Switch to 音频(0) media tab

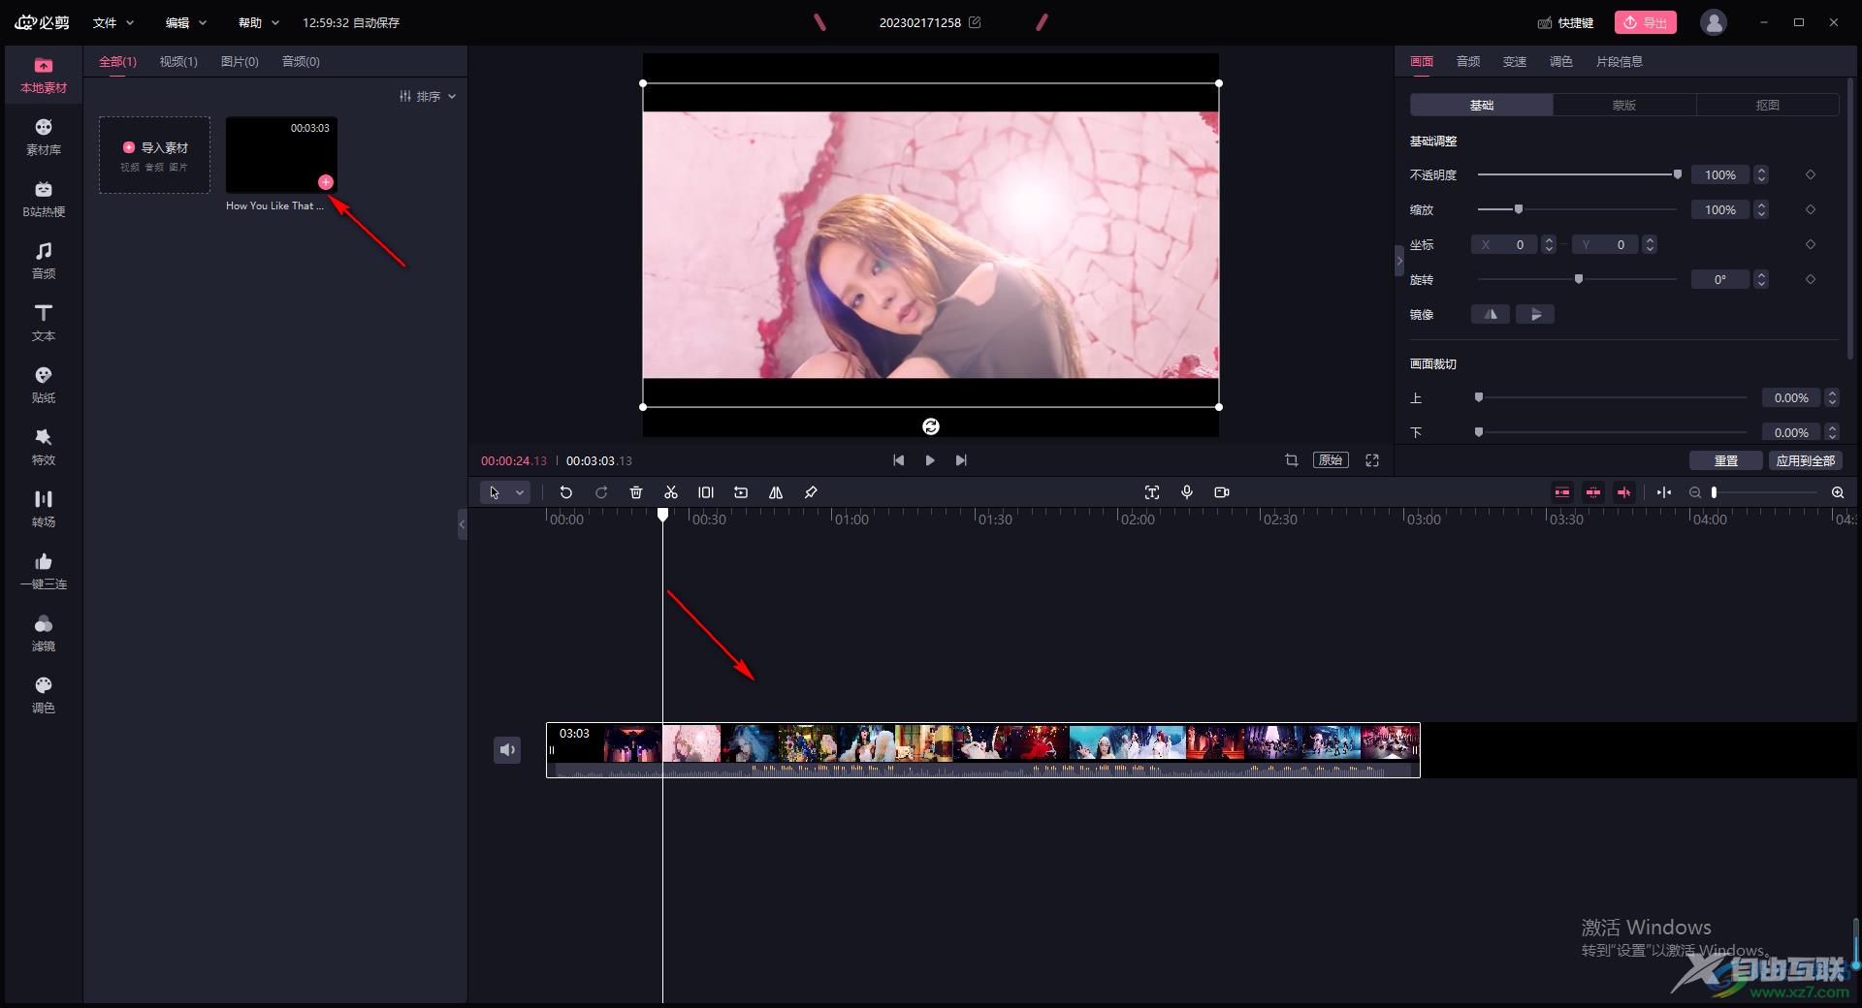[x=301, y=61]
